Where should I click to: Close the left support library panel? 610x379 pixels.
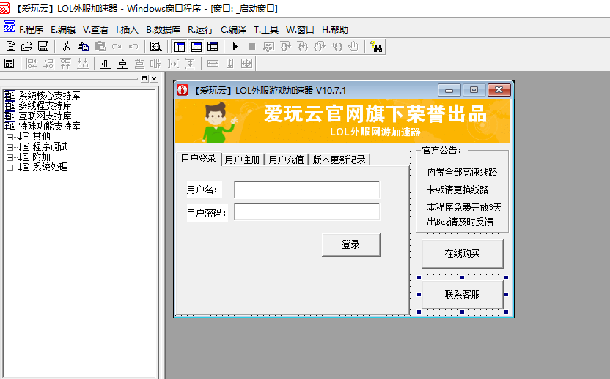point(154,78)
